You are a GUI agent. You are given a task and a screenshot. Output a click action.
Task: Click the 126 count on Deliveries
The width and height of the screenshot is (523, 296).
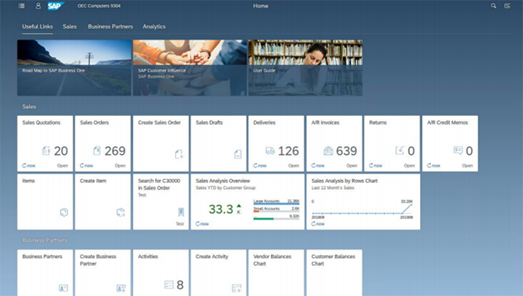pos(288,151)
